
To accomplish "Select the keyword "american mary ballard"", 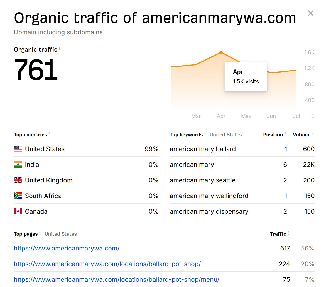I will 203,149.
